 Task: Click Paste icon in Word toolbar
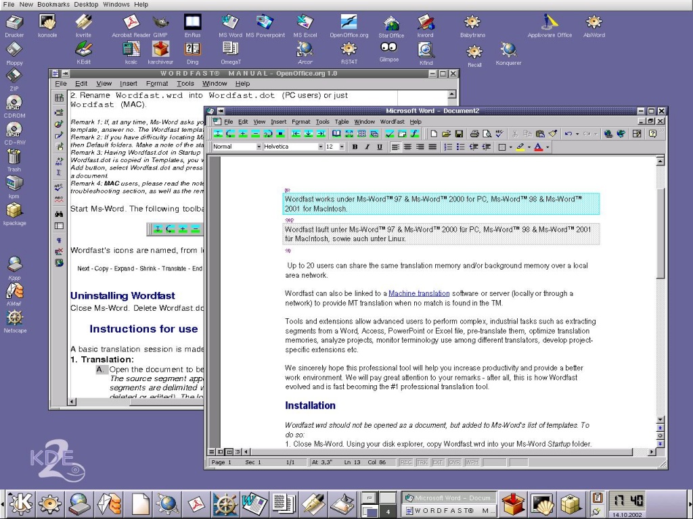(x=540, y=133)
